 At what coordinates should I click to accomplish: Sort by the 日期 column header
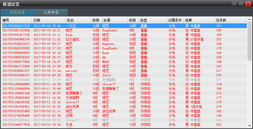(49, 20)
